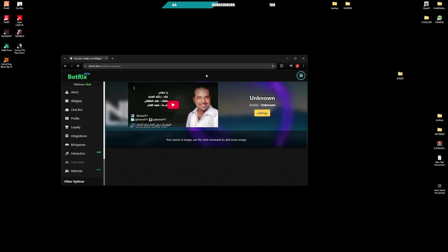This screenshot has height=252, width=448.
Task: Click the red Chrome profile avatar
Action: tap(297, 66)
